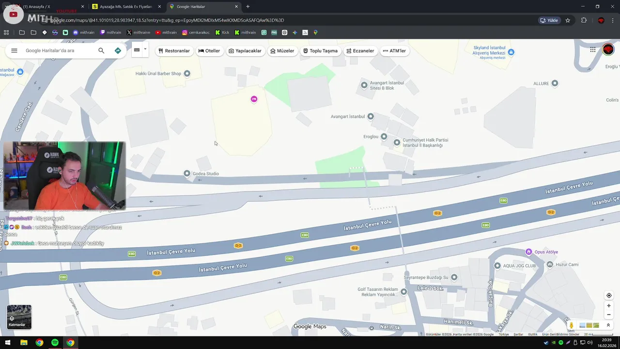This screenshot has width=620, height=349.
Task: Click the keyboard input tools icon
Action: pyautogui.click(x=137, y=49)
